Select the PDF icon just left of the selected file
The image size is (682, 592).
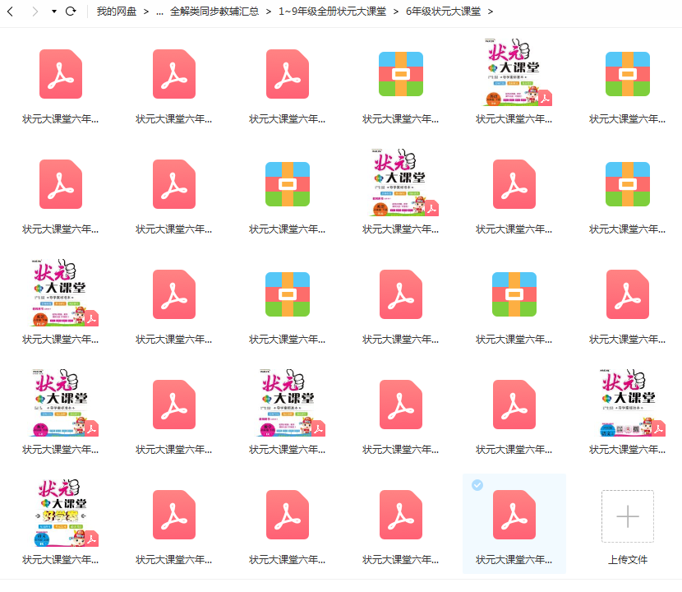(x=401, y=515)
